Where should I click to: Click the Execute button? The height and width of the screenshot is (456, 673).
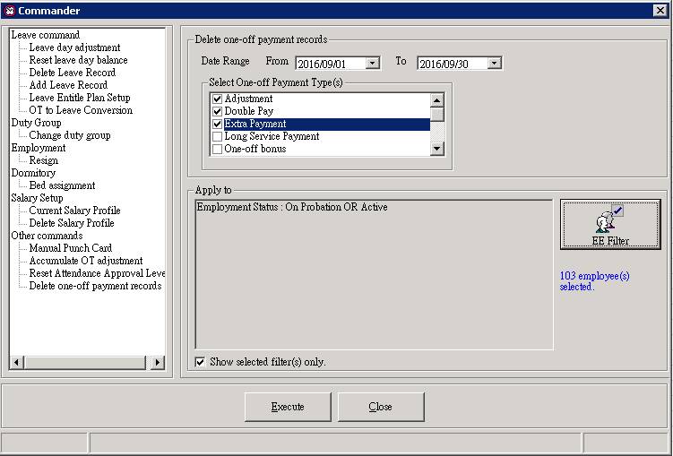[288, 407]
